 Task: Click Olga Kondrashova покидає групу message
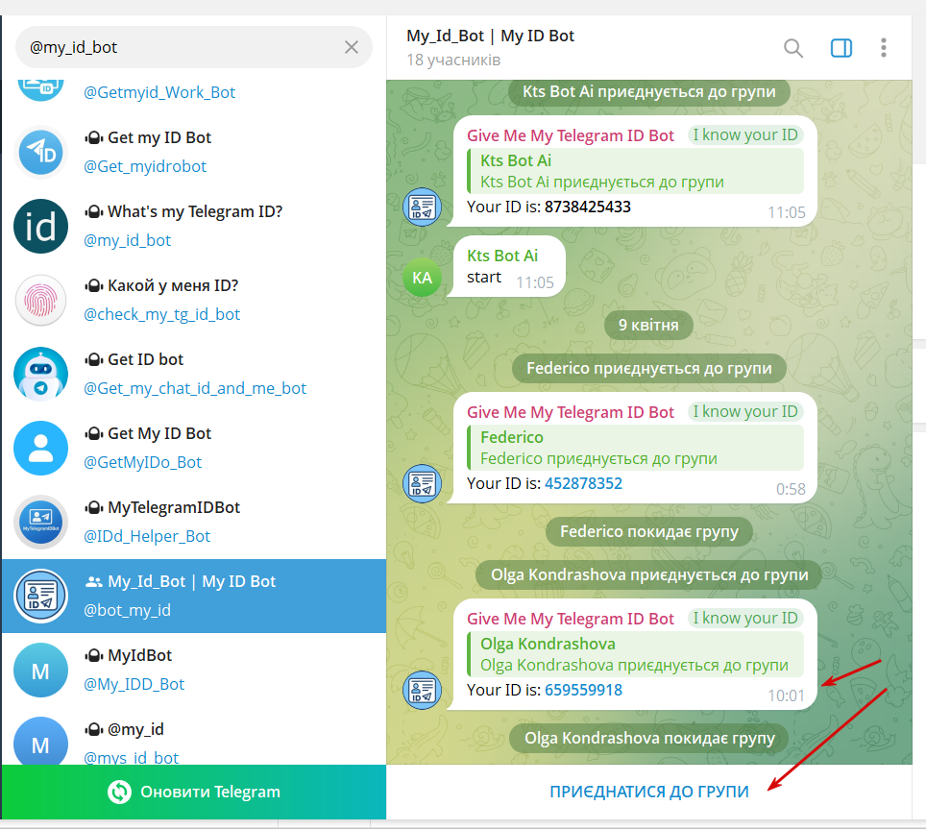(x=649, y=738)
